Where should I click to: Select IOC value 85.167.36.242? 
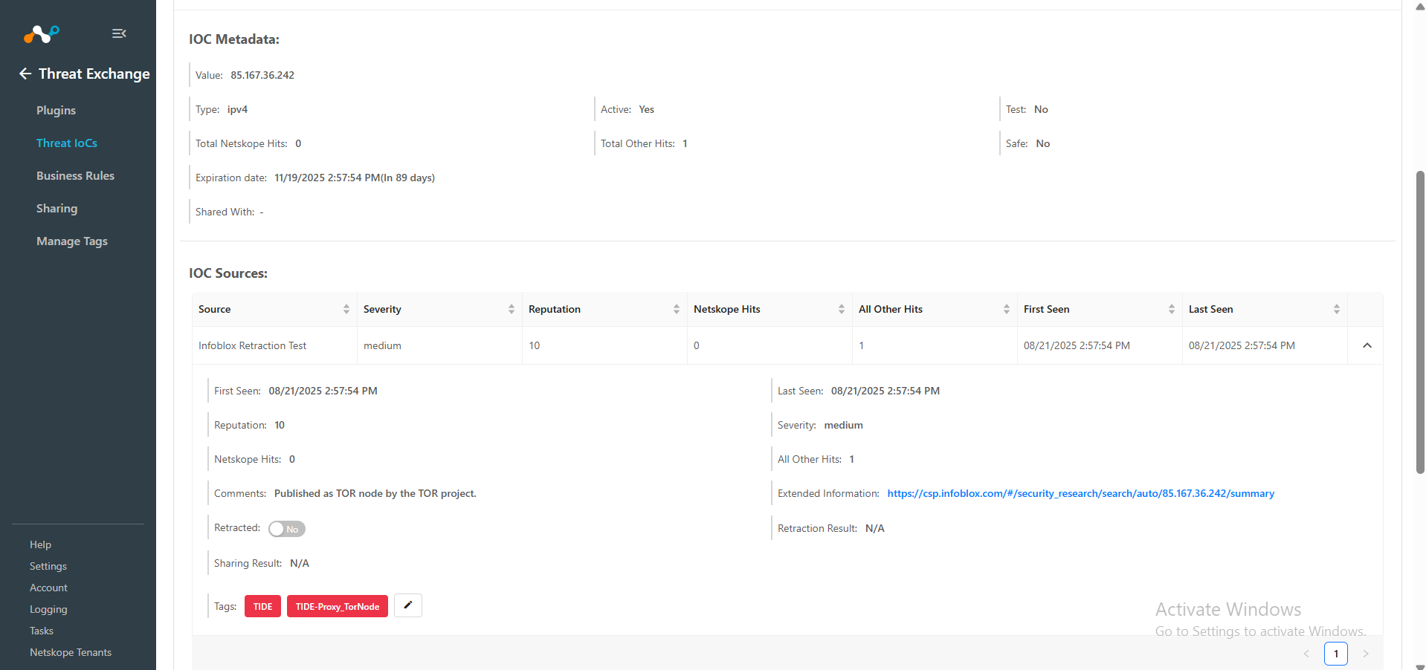pyautogui.click(x=262, y=75)
